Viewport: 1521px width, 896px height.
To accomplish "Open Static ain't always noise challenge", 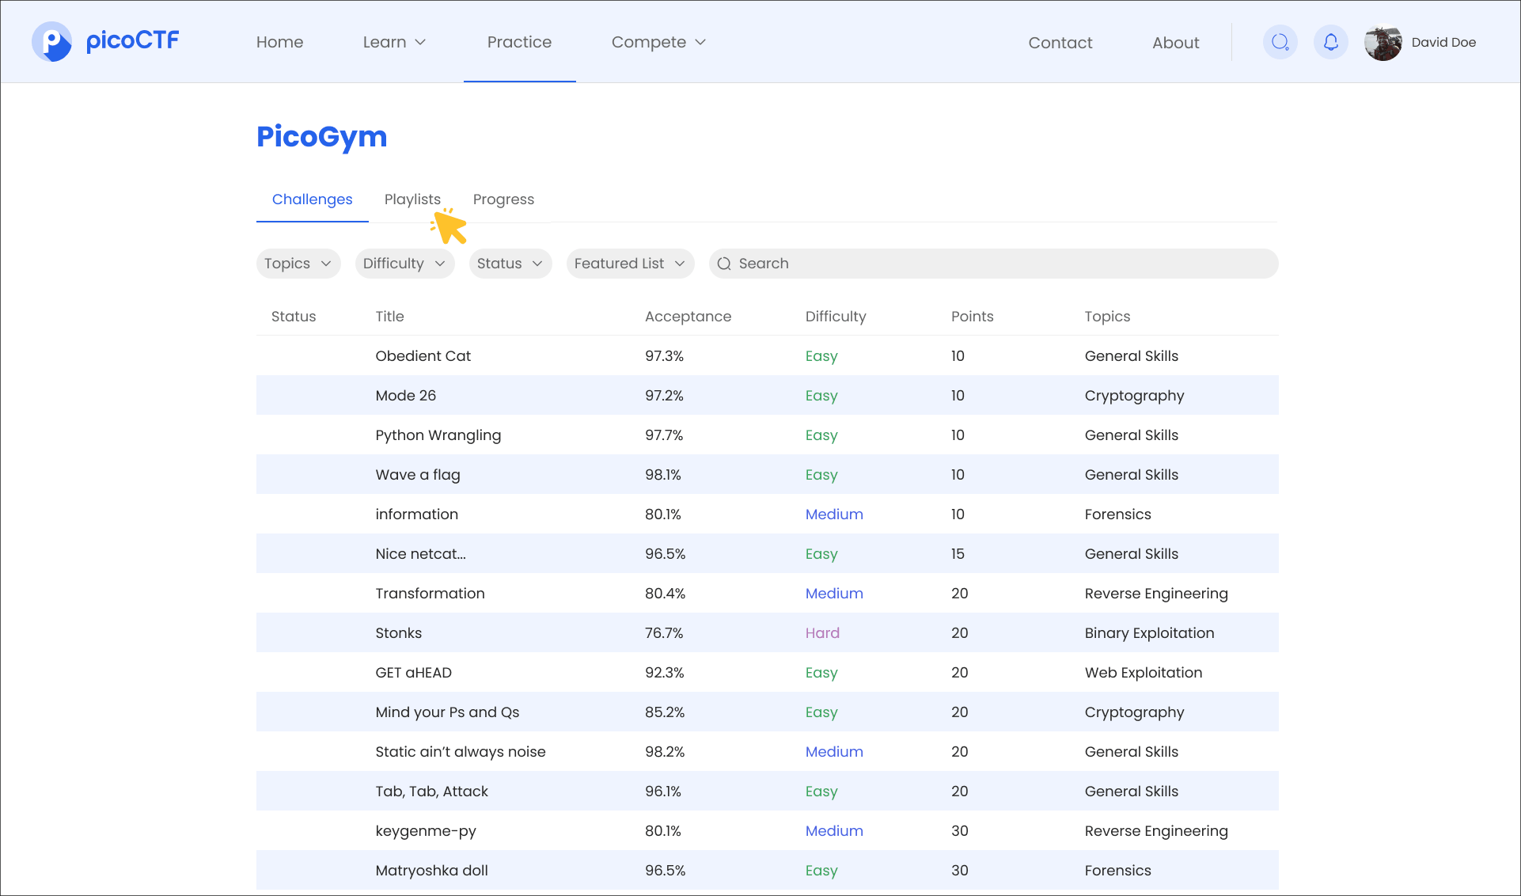I will click(460, 752).
